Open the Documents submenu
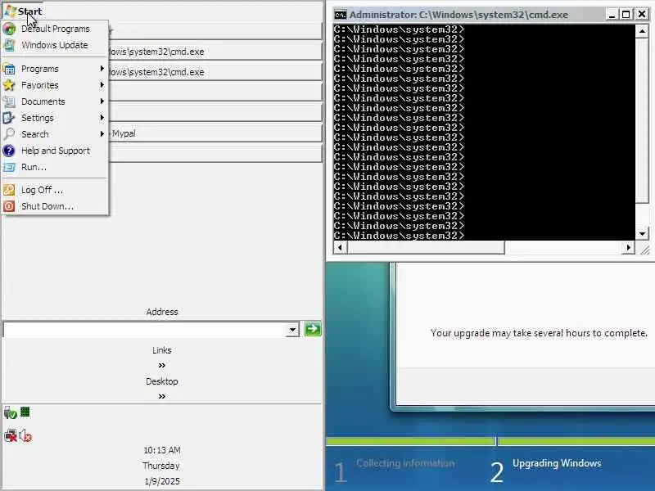The height and width of the screenshot is (491, 655). point(55,101)
